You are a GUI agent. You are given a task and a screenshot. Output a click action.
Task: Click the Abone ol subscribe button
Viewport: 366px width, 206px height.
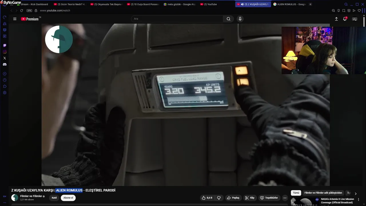(68, 198)
